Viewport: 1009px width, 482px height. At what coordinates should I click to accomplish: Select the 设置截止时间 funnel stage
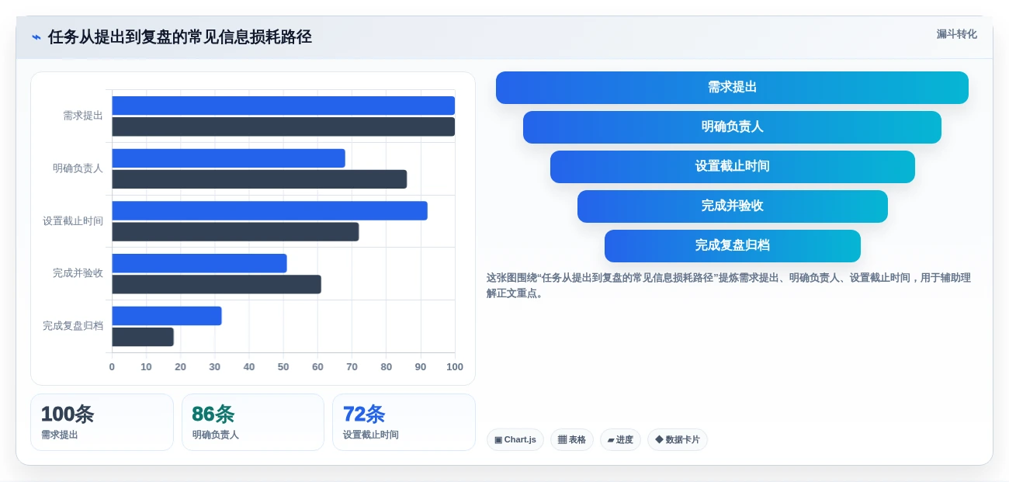coord(732,167)
